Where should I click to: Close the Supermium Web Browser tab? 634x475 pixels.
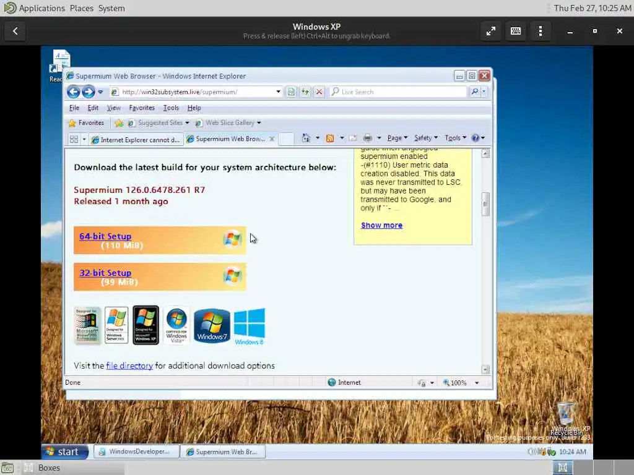coord(272,139)
